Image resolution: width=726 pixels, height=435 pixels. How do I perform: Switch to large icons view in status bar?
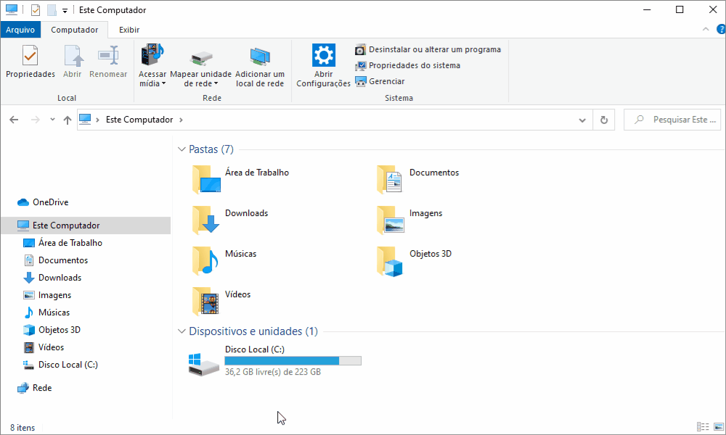coord(716,427)
